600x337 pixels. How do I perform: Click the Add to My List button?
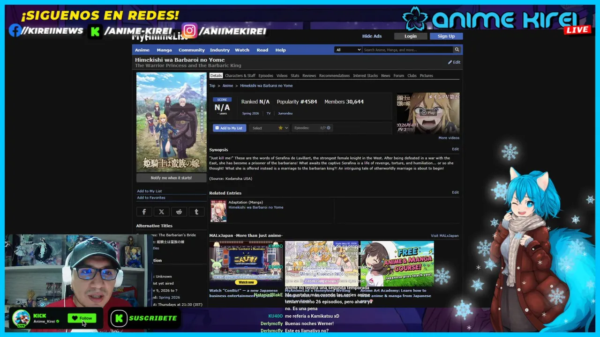229,128
